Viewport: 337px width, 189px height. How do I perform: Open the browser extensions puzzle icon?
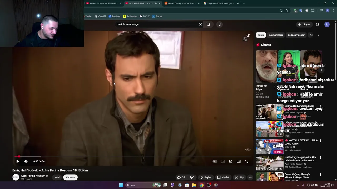pos(313,10)
